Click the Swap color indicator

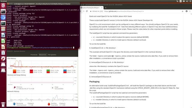click(x=52, y=88)
